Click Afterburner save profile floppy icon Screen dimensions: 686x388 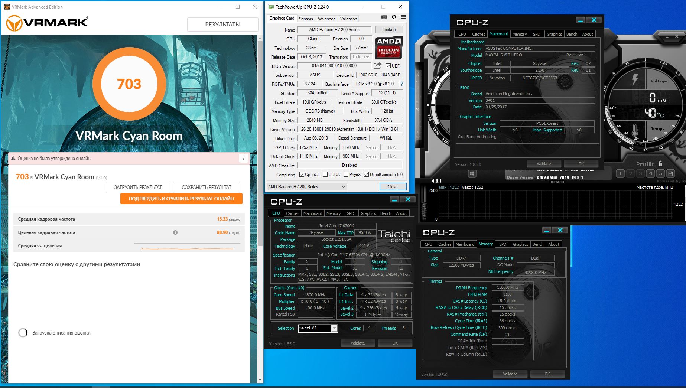[670, 173]
